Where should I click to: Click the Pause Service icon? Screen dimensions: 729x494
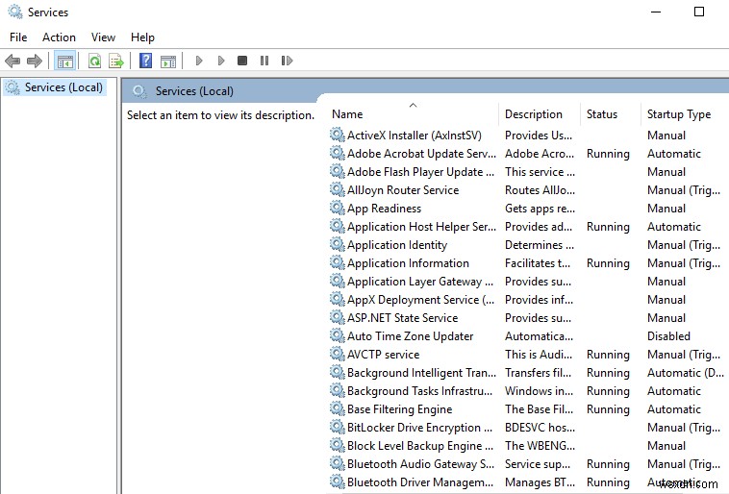264,61
